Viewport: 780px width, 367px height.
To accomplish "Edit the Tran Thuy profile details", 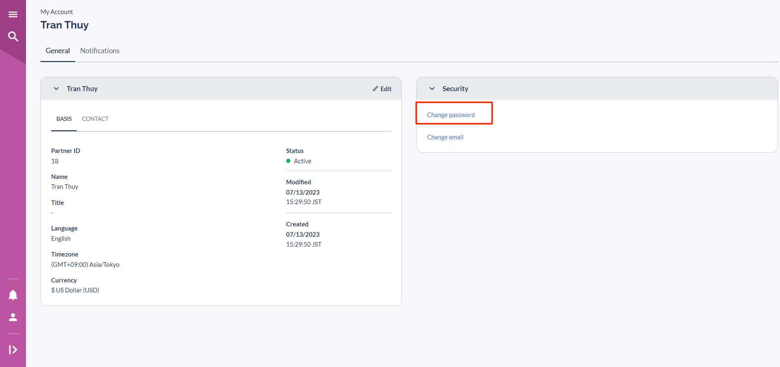I will point(382,89).
